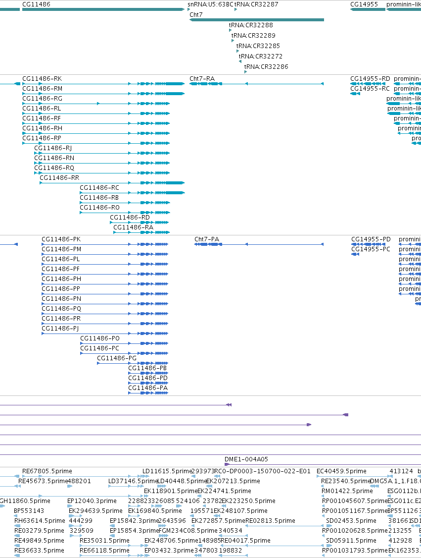This screenshot has width=421, height=558.
Task: Click transcript CG11486-RD label
Action: click(x=130, y=218)
